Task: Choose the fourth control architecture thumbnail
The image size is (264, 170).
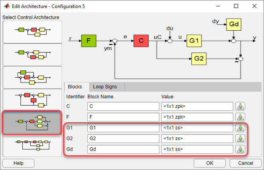Action: pos(32,100)
